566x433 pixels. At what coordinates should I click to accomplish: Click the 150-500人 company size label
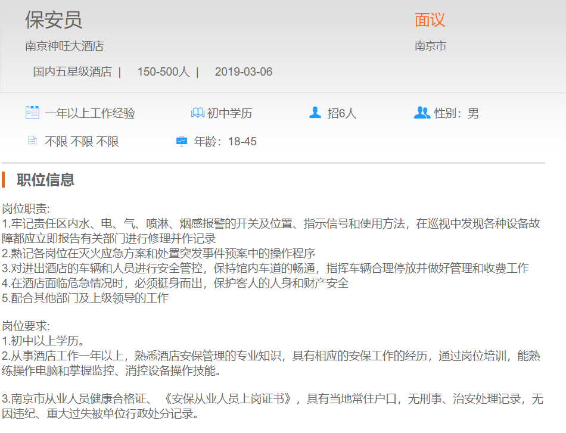coord(163,72)
